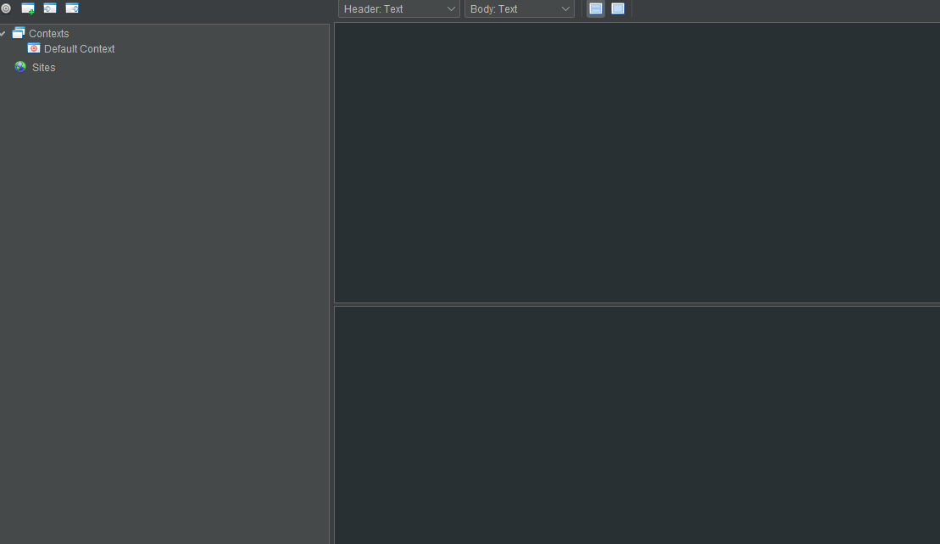Select the Sites node

(43, 67)
